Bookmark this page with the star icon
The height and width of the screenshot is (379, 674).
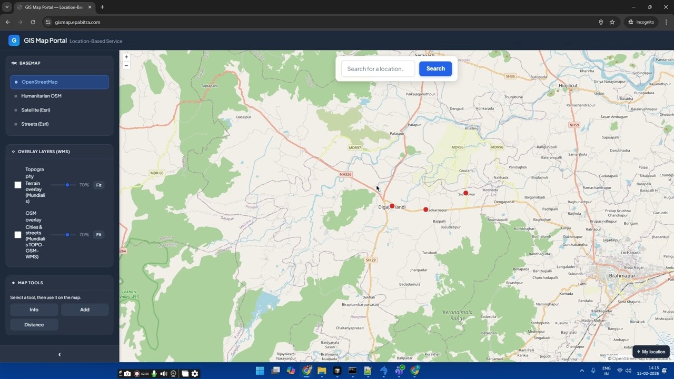(612, 22)
